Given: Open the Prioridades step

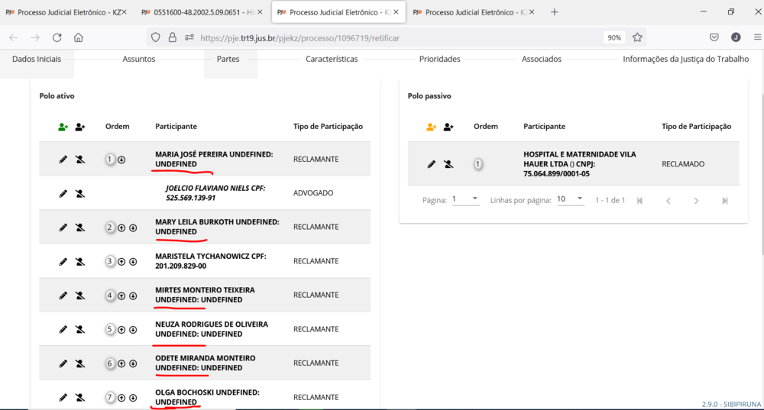Looking at the screenshot, I should click(440, 59).
